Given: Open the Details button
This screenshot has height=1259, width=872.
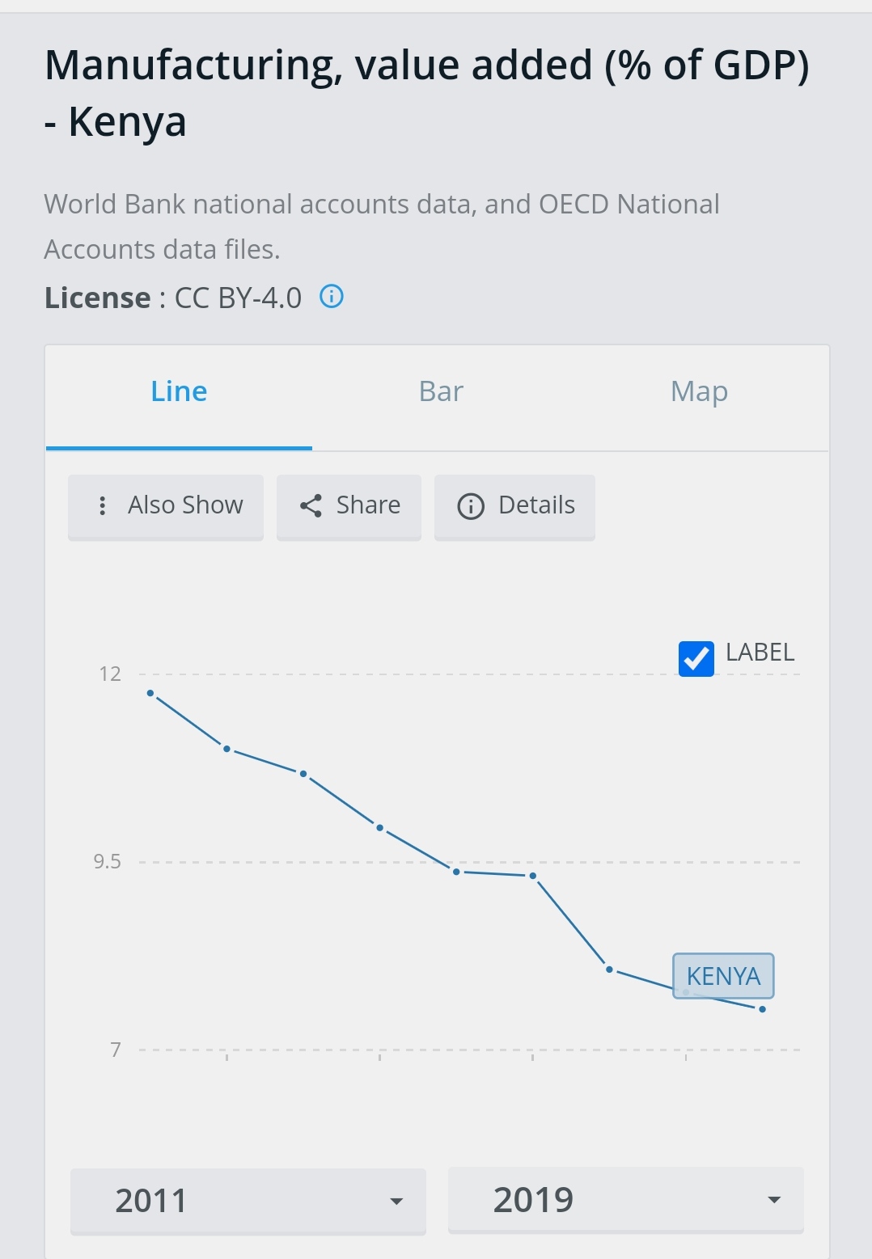Looking at the screenshot, I should [x=514, y=506].
